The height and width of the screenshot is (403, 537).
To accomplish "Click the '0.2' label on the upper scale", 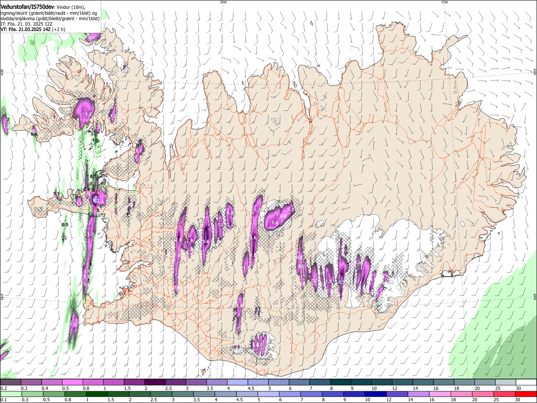I will [x=3, y=388].
